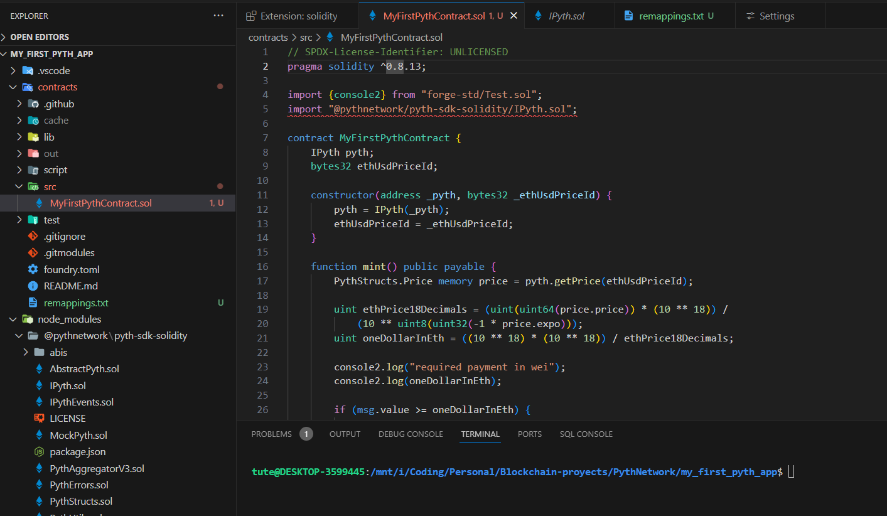Click the script folder icon
The height and width of the screenshot is (516, 887).
(x=33, y=169)
